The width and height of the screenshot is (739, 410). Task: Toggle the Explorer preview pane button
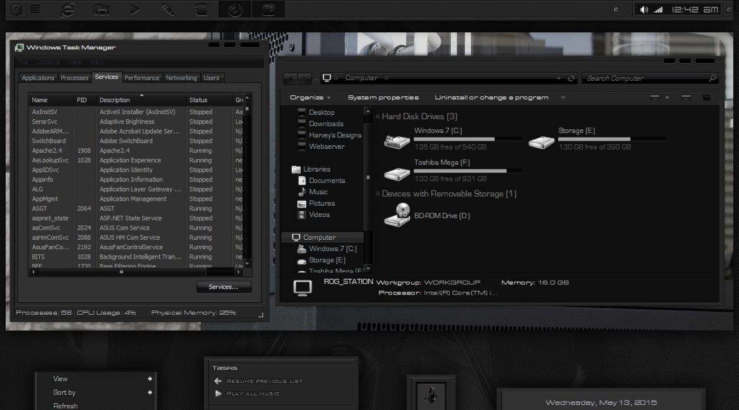pyautogui.click(x=686, y=97)
